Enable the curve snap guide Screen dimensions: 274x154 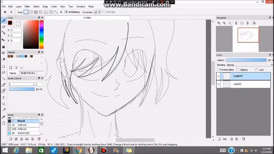56,12
